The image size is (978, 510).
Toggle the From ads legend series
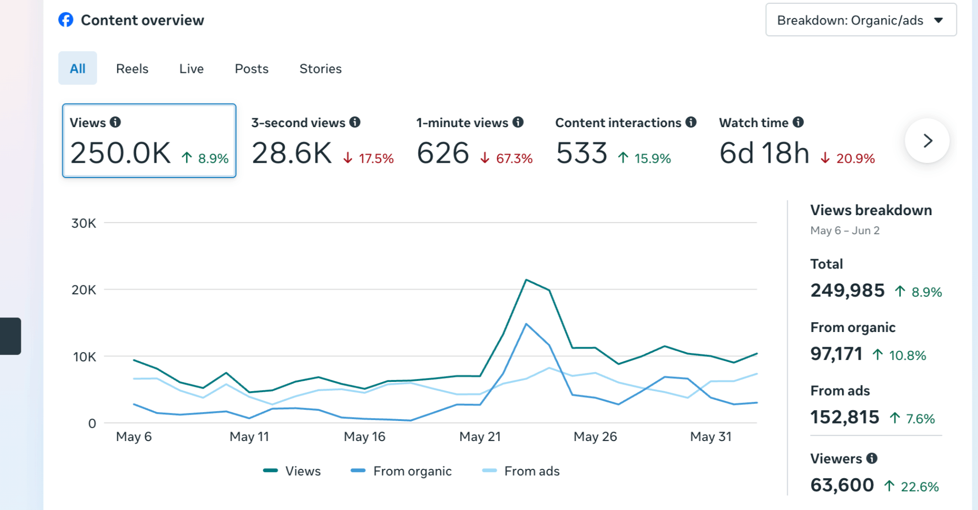[x=521, y=471]
